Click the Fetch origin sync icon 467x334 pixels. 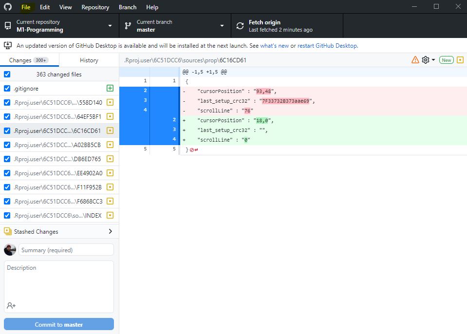(x=240, y=26)
